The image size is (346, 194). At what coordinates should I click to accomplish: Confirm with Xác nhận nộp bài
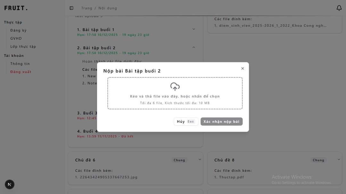(x=221, y=121)
